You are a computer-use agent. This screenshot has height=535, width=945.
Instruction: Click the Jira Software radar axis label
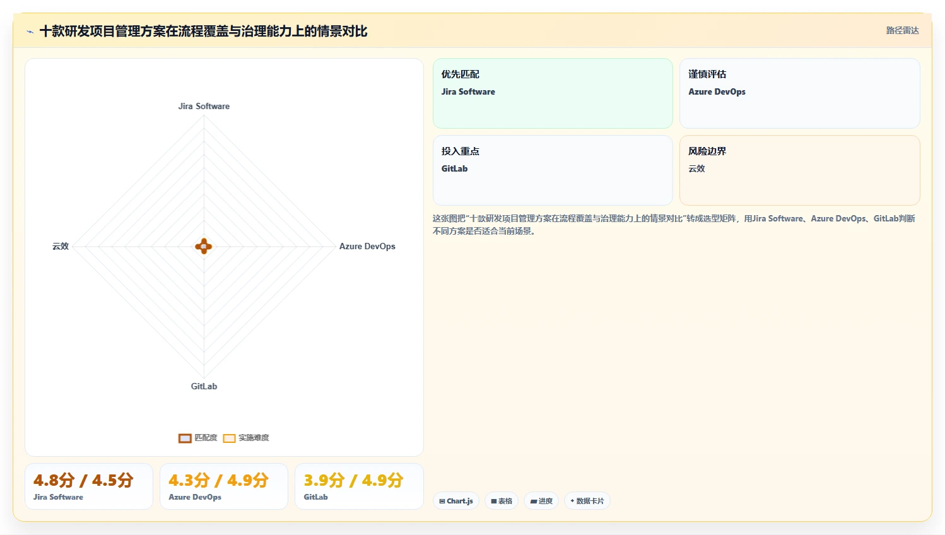click(204, 106)
